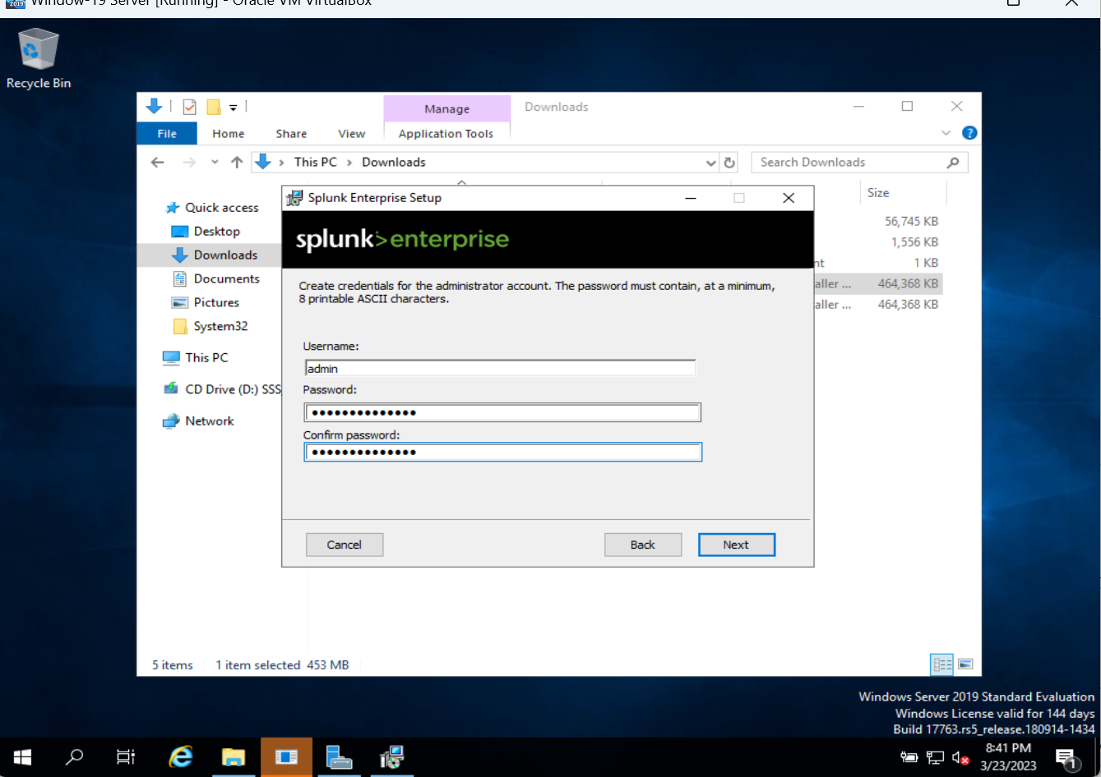Screen dimensions: 1101x777
Task: Open Customize Quick Access Toolbar dropdown
Action: (234, 108)
